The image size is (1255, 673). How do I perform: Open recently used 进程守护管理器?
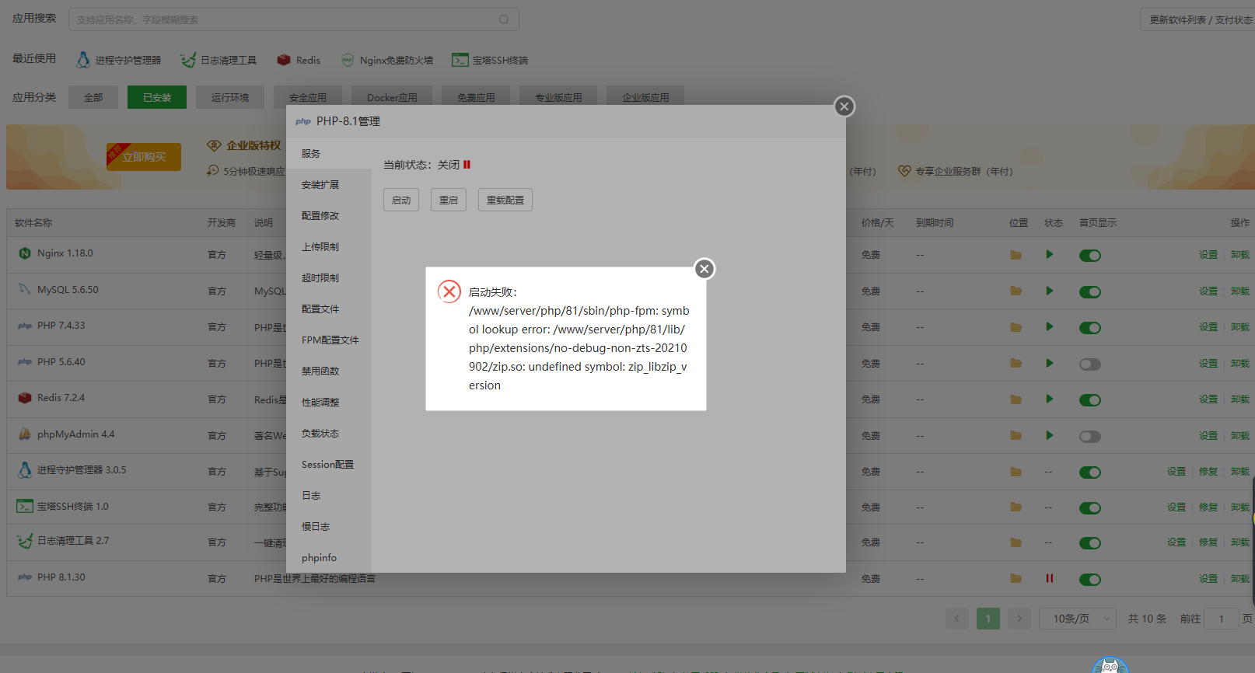click(119, 60)
